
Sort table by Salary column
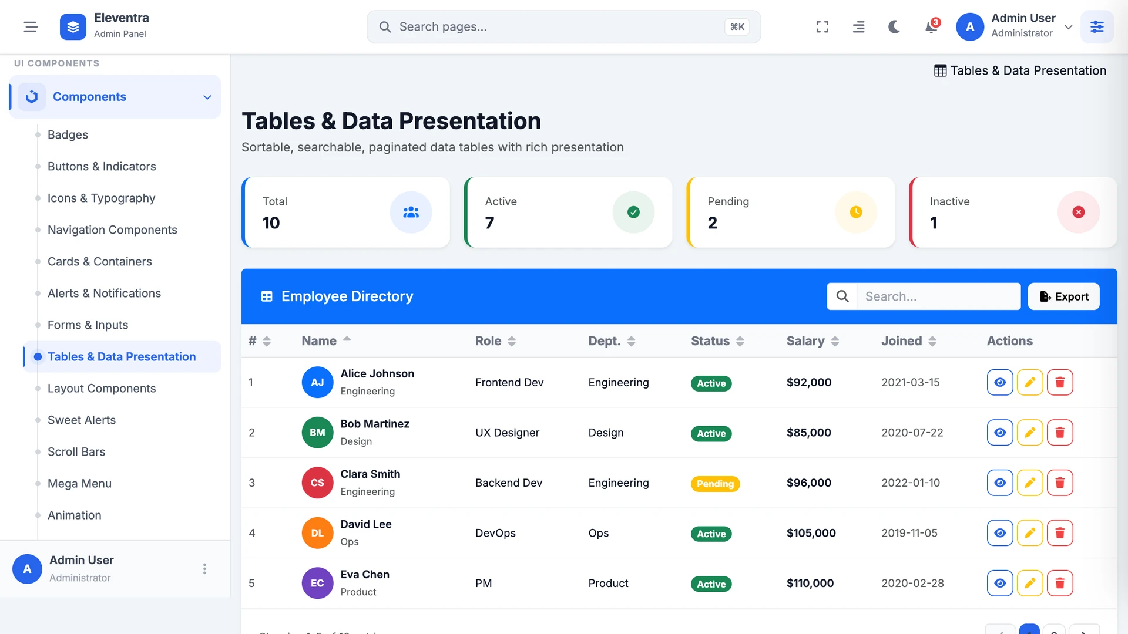coord(813,341)
